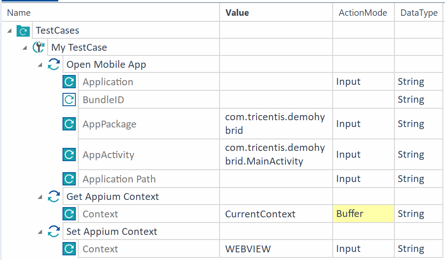Select the highlighted Buffer ActionMode cell
This screenshot has height=260, width=445.
pos(363,214)
